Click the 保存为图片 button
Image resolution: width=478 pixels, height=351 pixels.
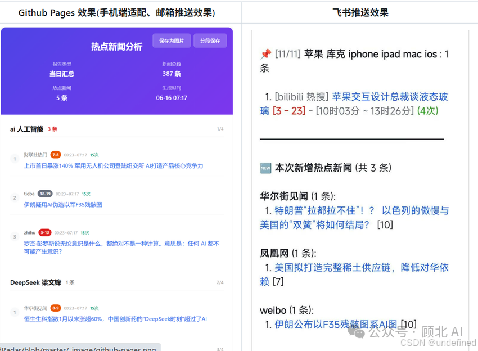(172, 40)
